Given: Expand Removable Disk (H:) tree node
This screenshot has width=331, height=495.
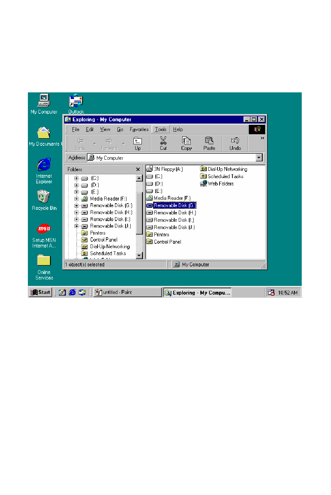Looking at the screenshot, I should coord(76,212).
